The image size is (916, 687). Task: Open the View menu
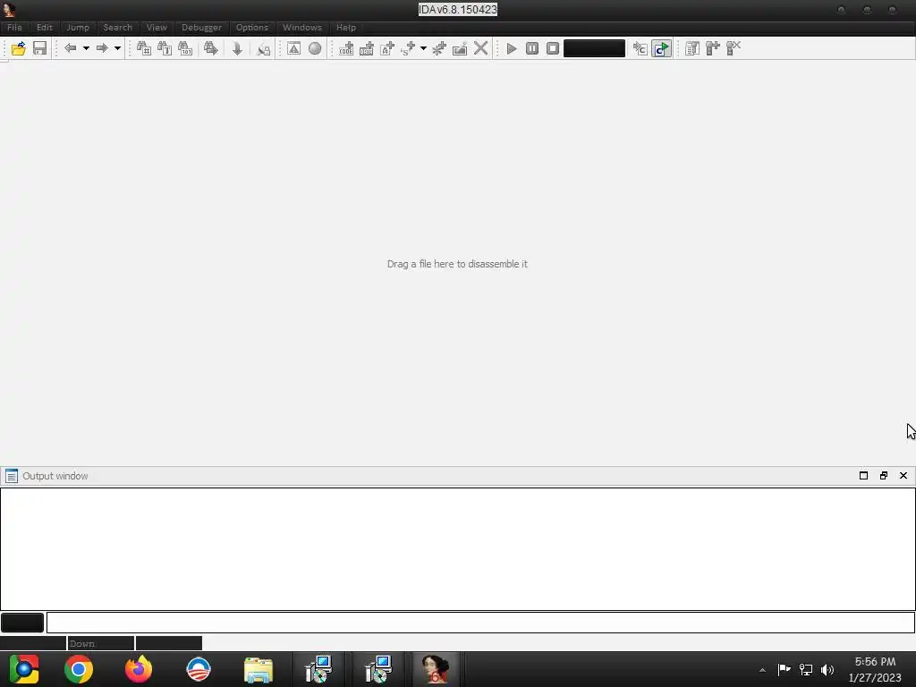tap(157, 28)
